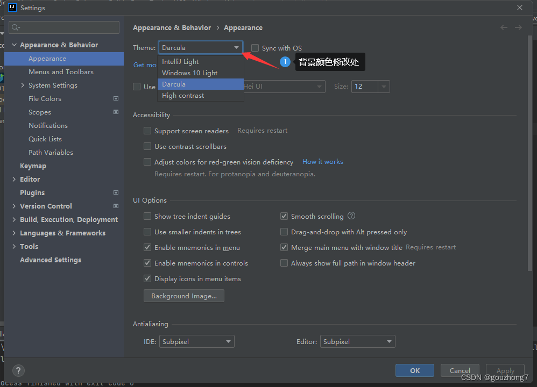Click the back navigation arrow

[x=504, y=27]
